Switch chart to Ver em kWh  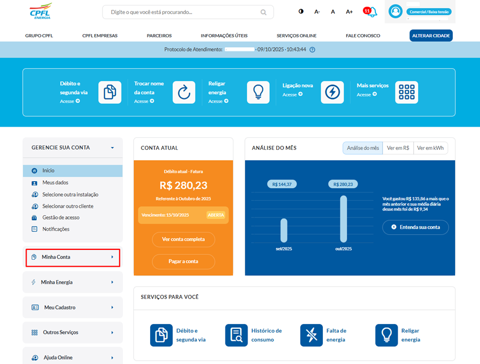[430, 148]
